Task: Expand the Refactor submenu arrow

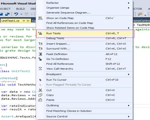Action: [129, 3]
